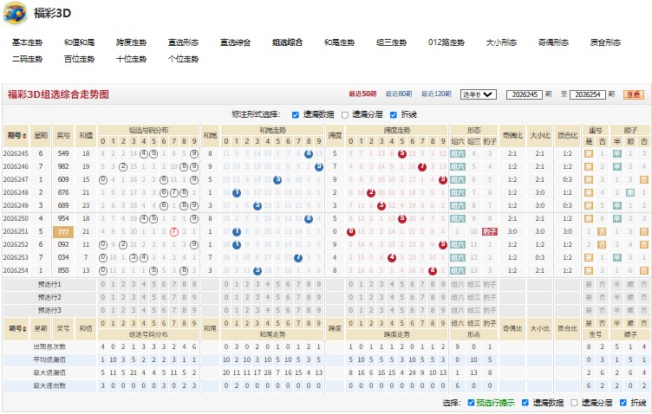
Task: Open the 012路走势 chart
Action: (447, 42)
